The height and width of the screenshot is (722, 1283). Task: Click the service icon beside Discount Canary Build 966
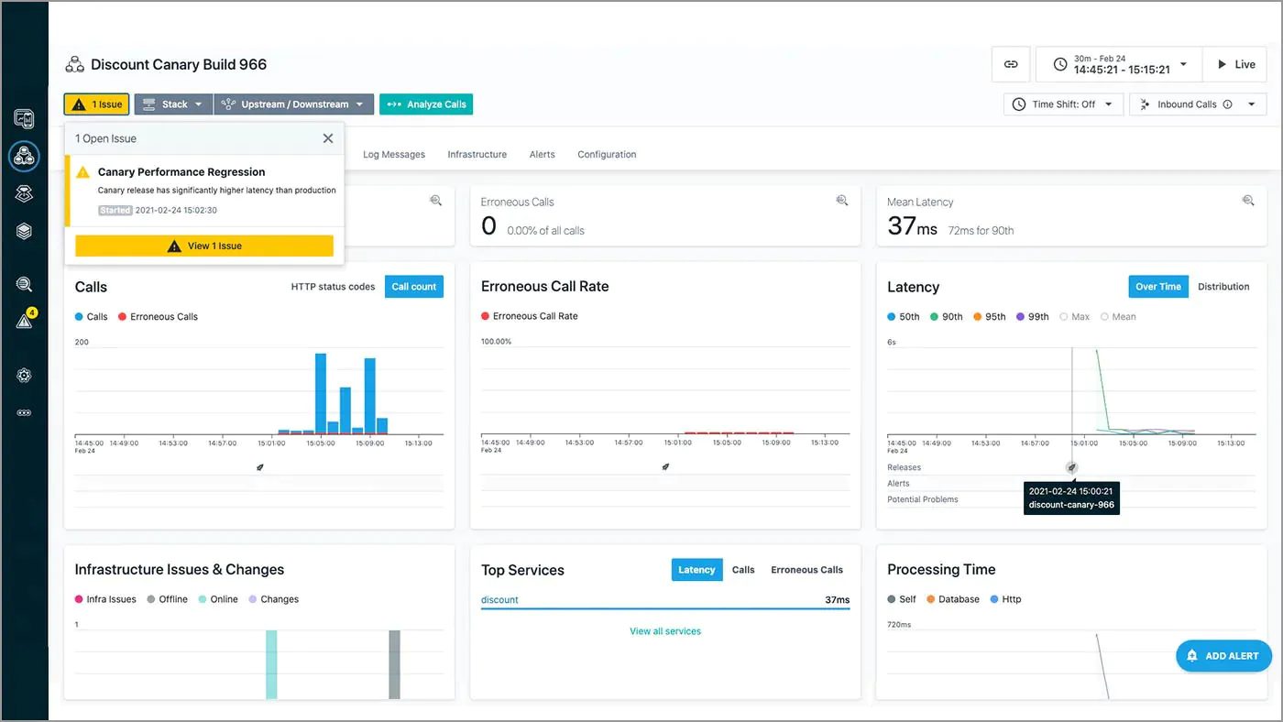74,64
